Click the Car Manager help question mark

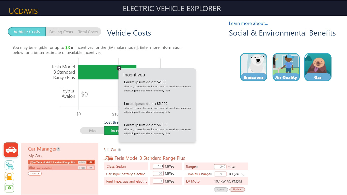[x=58, y=149]
